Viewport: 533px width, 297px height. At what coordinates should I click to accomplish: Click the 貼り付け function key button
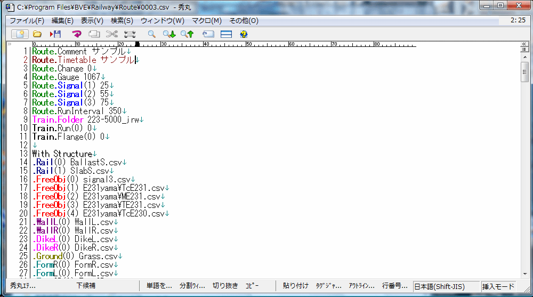(x=295, y=286)
